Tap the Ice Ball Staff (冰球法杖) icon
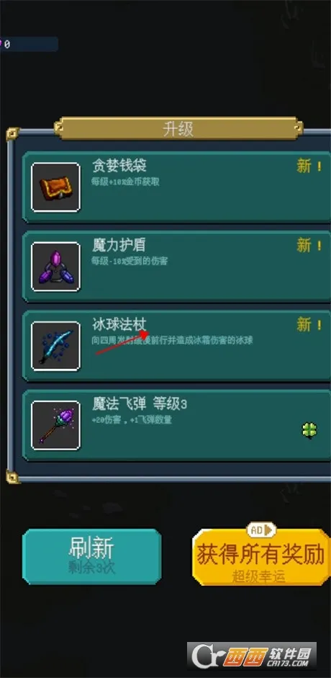Image resolution: width=331 pixels, height=678 pixels. point(55,346)
